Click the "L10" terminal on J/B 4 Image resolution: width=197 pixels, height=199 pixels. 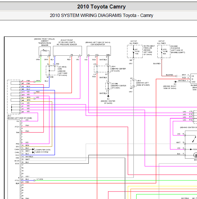[95, 64]
